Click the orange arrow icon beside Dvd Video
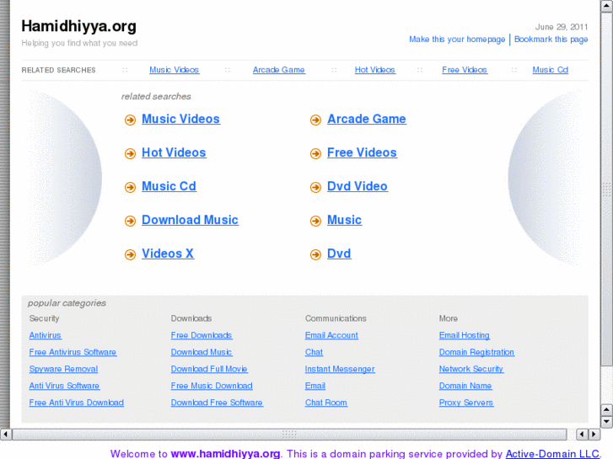The height and width of the screenshot is (459, 613). click(x=315, y=187)
